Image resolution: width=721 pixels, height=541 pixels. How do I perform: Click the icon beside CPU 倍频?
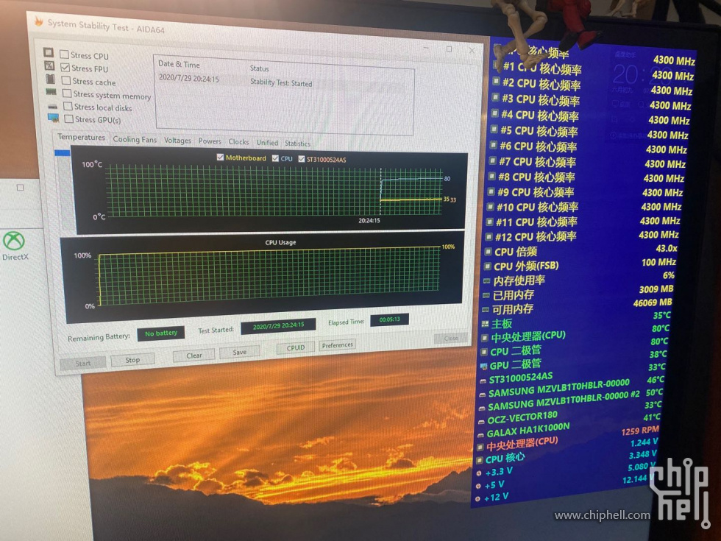(489, 252)
